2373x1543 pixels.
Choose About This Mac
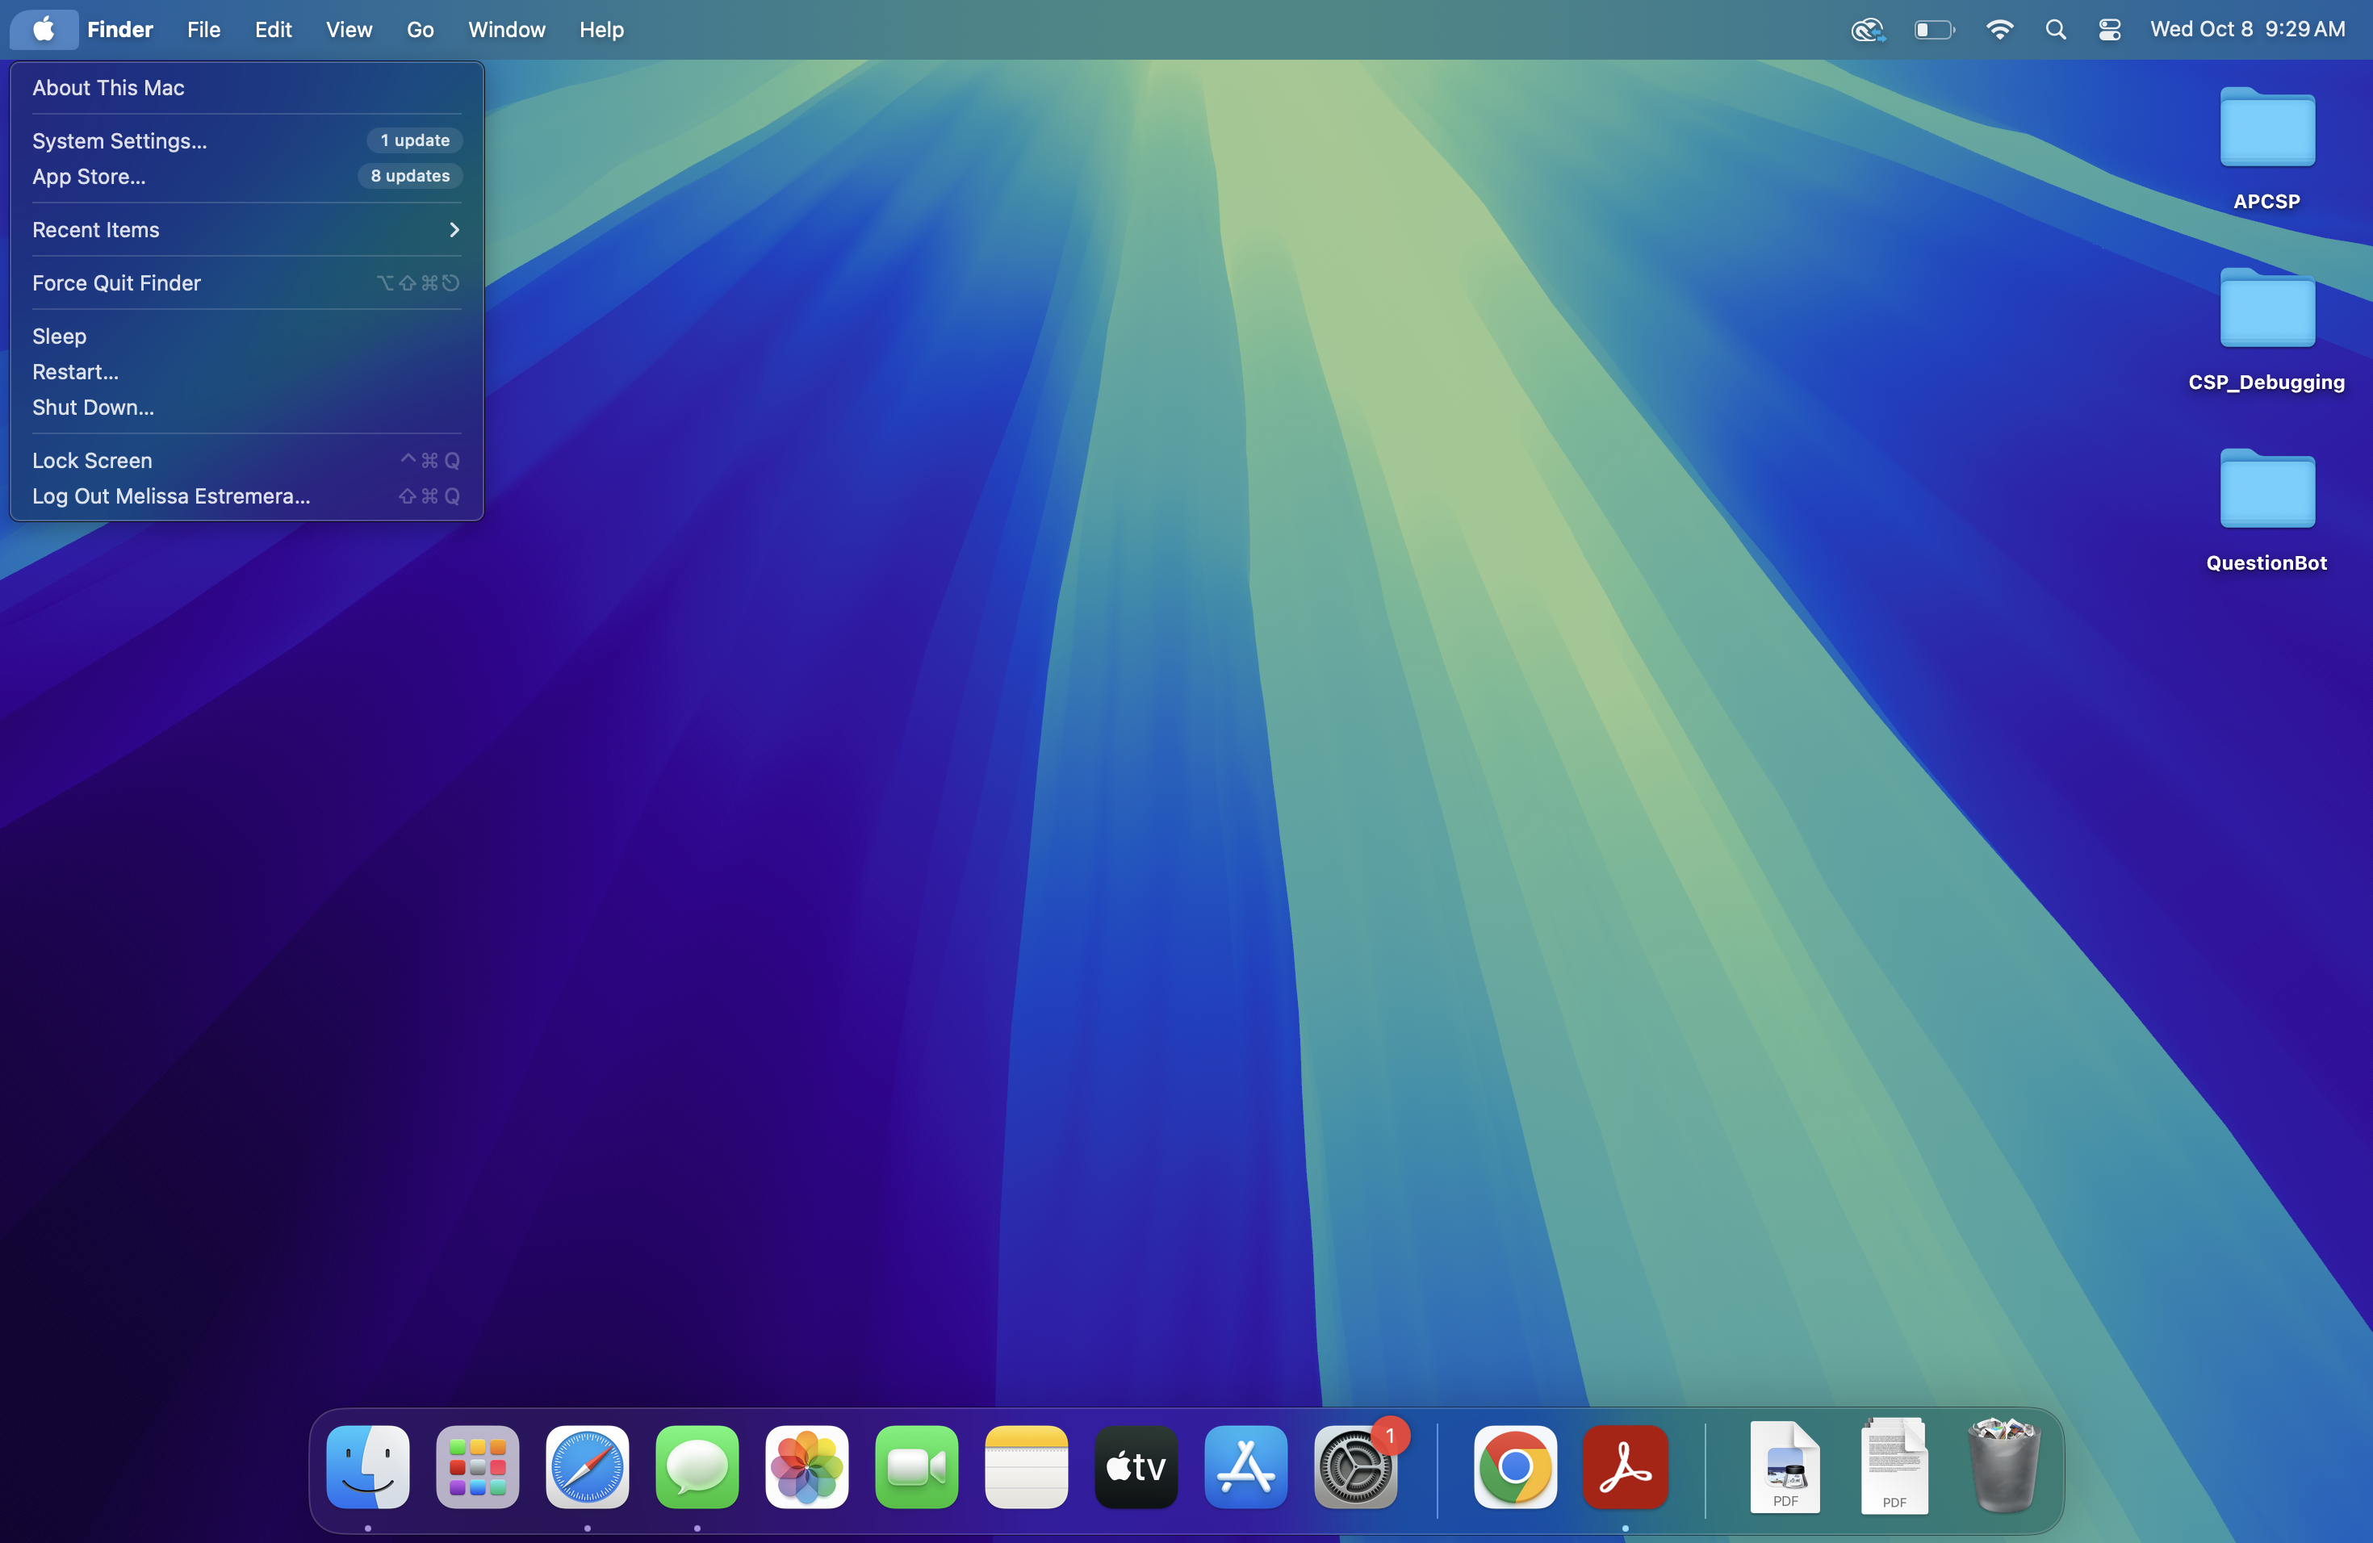pos(109,88)
